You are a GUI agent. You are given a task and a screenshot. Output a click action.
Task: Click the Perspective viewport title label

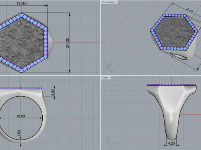(x=108, y=2)
